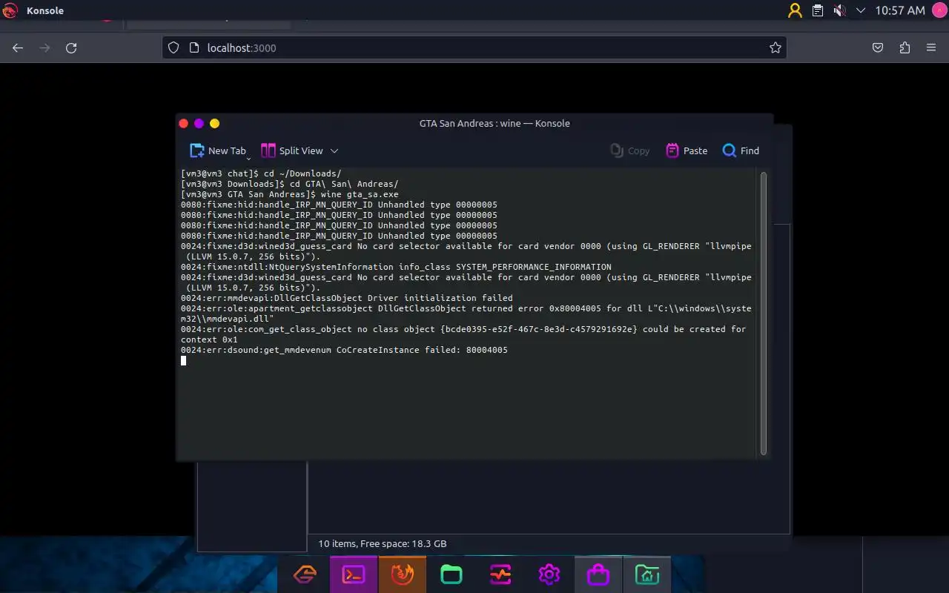This screenshot has width=949, height=593.
Task: Open the browser extensions puzzle icon
Action: (905, 47)
